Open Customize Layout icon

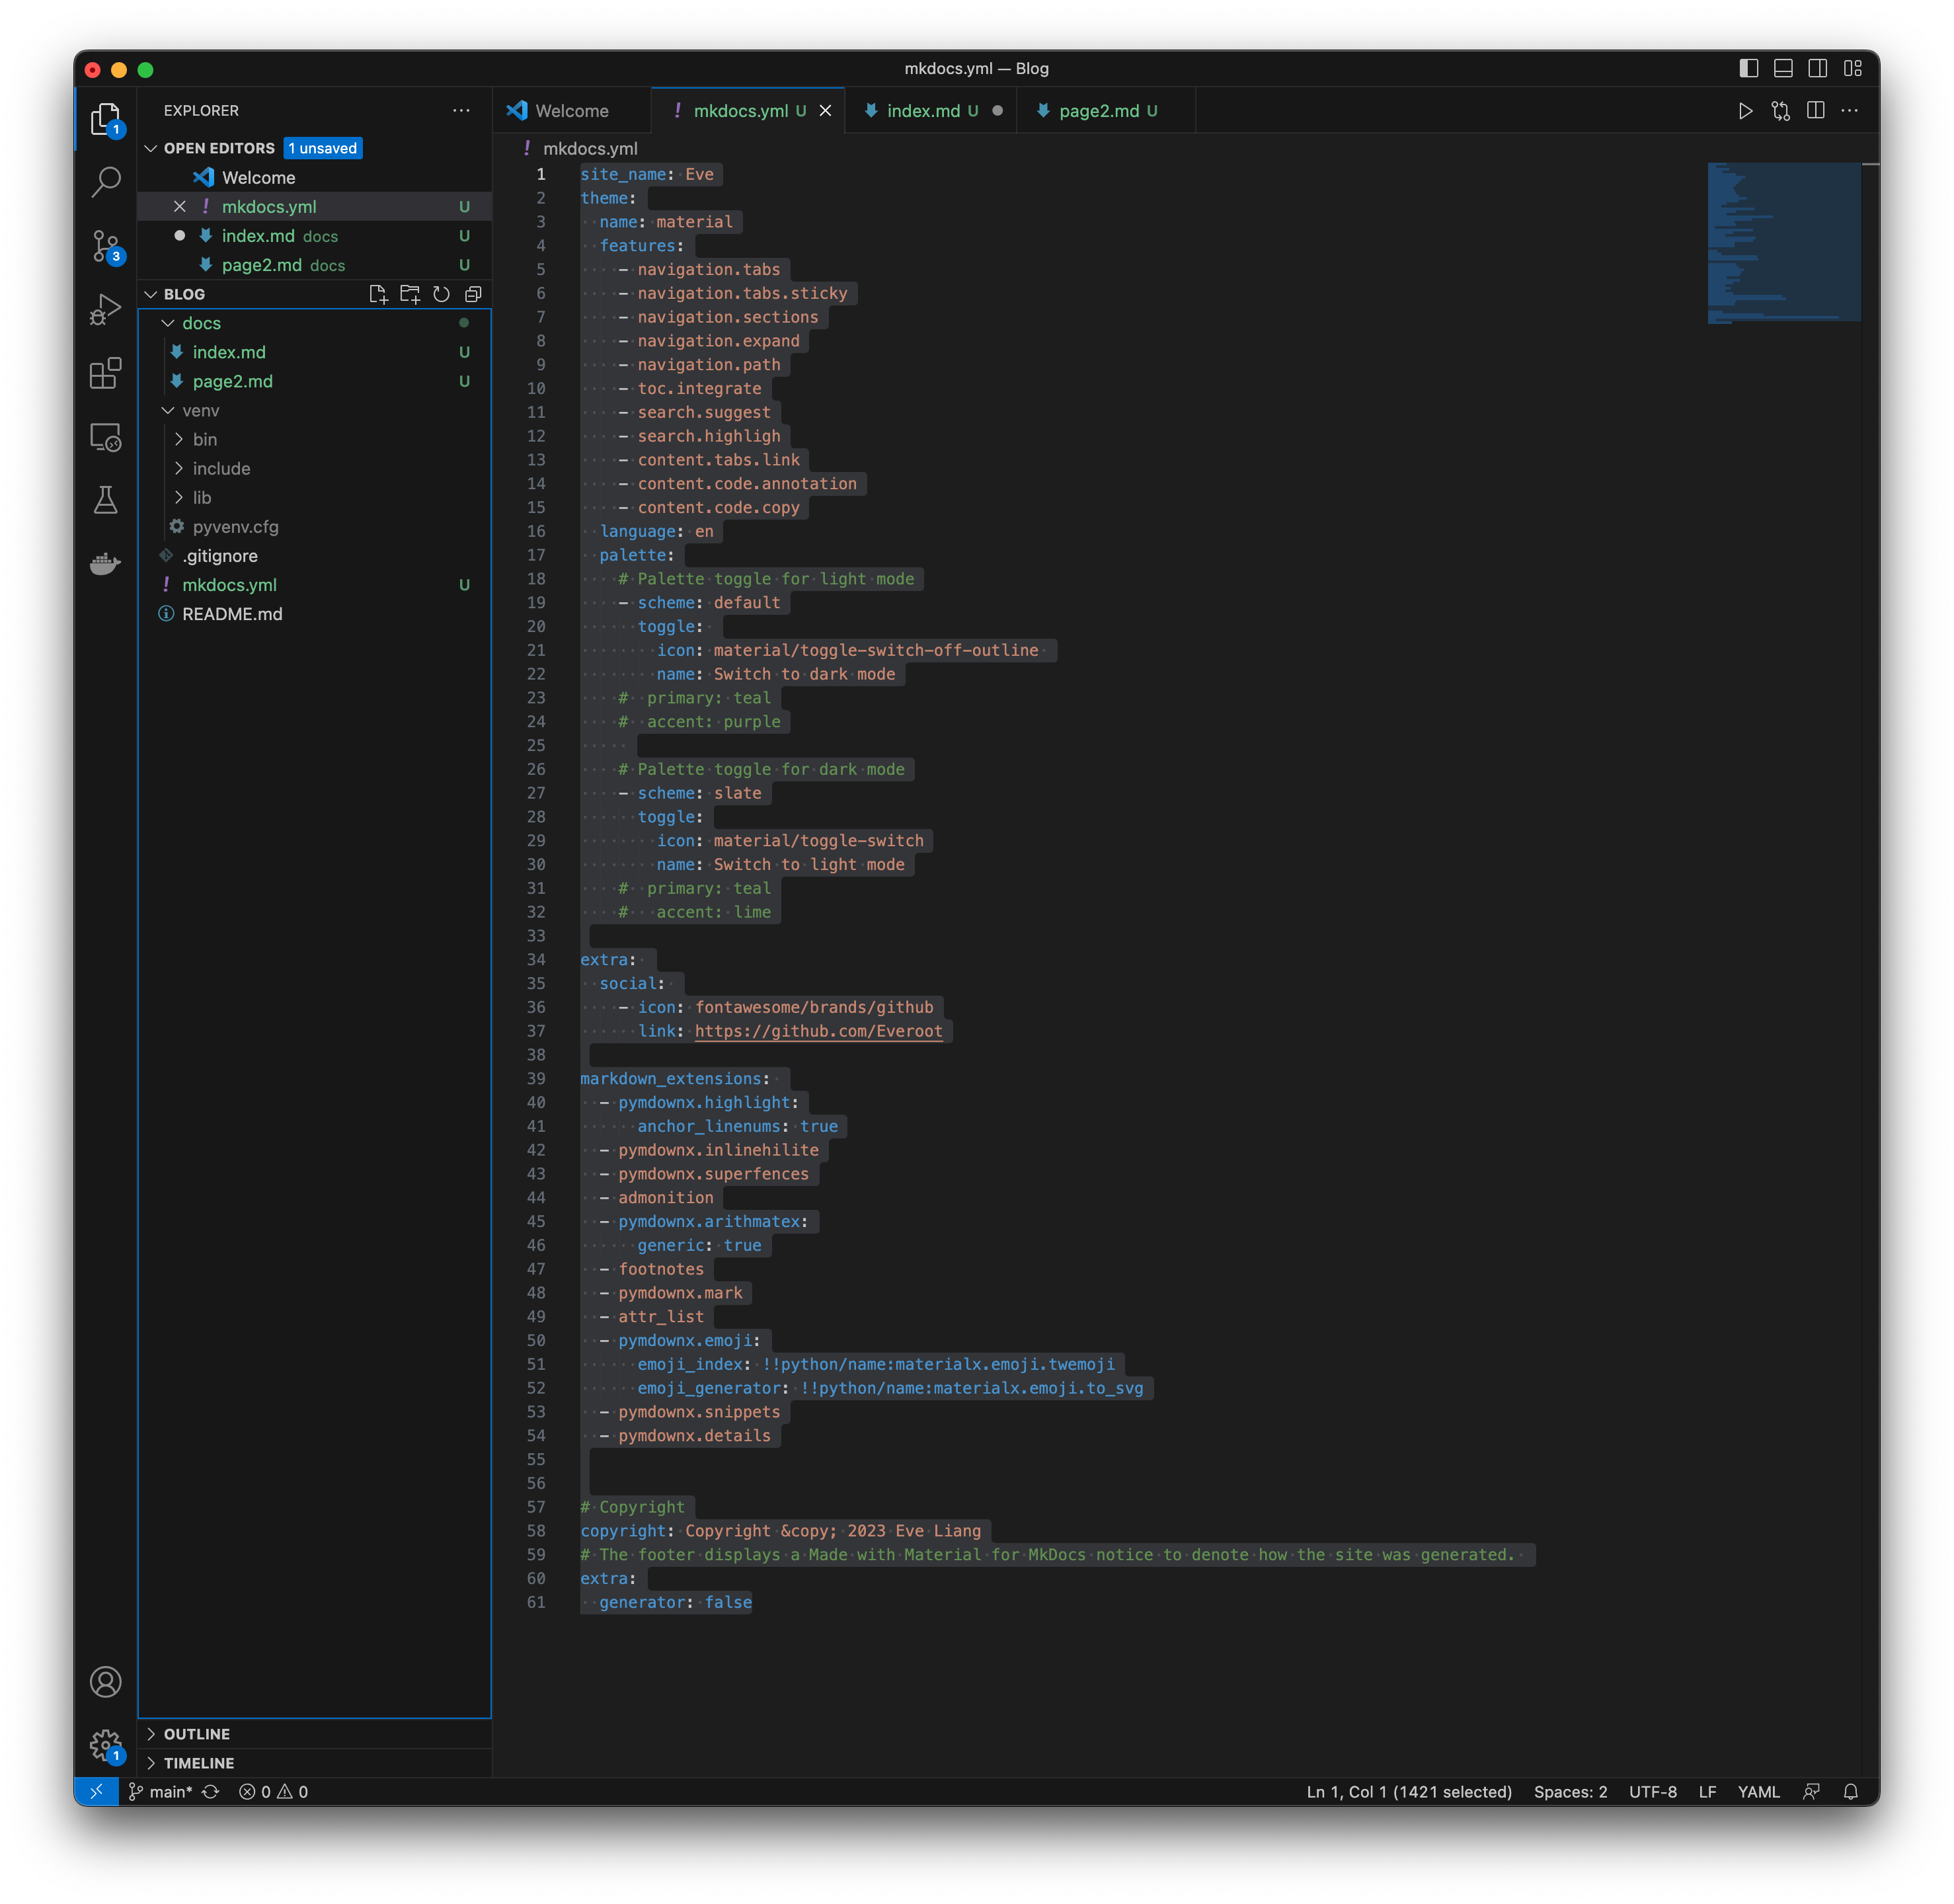point(1852,68)
